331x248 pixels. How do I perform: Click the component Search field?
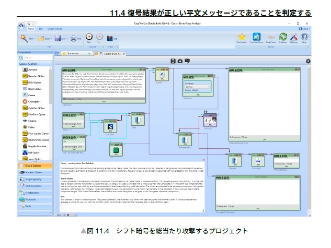[x=35, y=57]
